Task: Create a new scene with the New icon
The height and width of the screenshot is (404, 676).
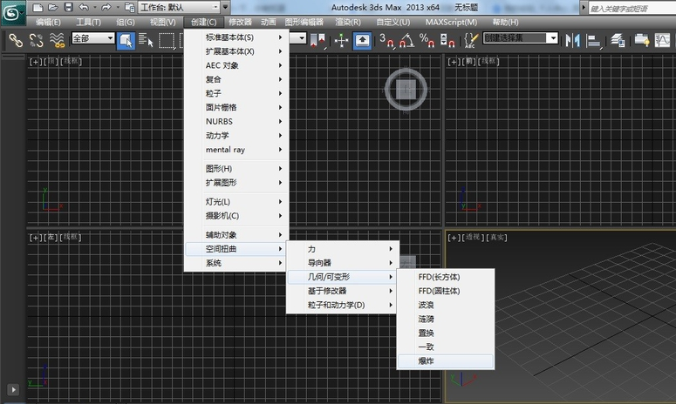Action: click(38, 7)
